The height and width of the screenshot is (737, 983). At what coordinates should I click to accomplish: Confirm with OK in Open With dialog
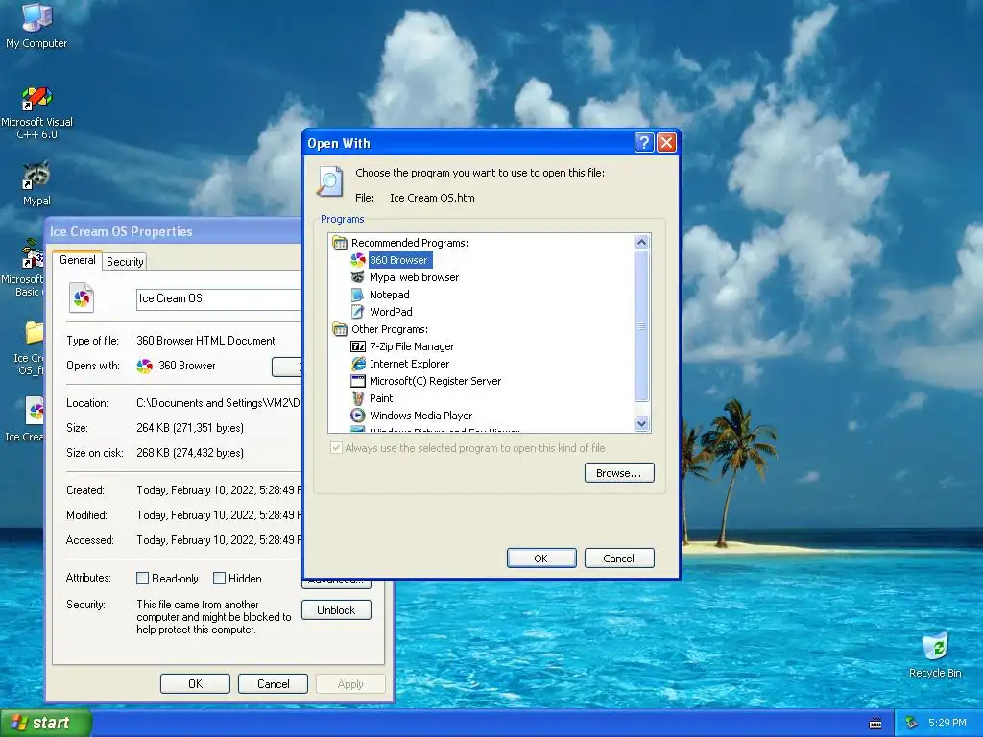click(541, 559)
